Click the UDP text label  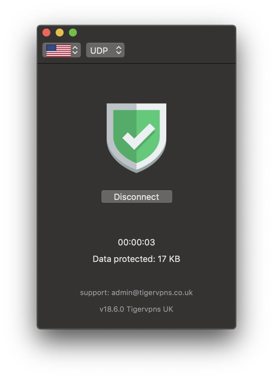(99, 51)
